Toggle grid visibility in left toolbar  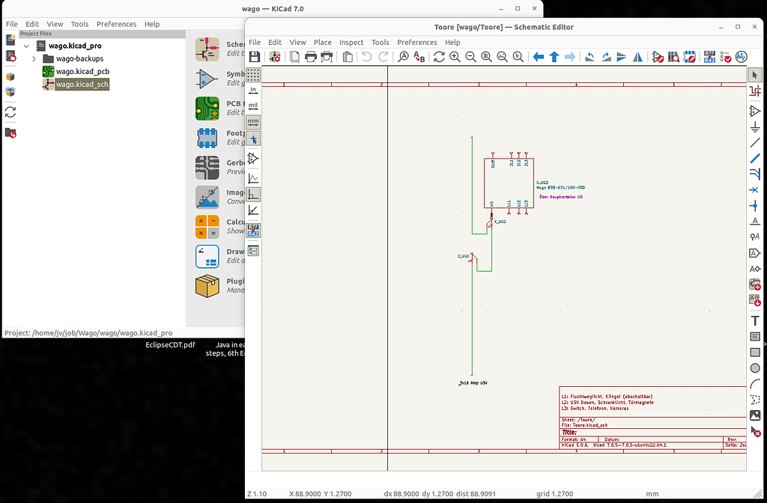252,73
